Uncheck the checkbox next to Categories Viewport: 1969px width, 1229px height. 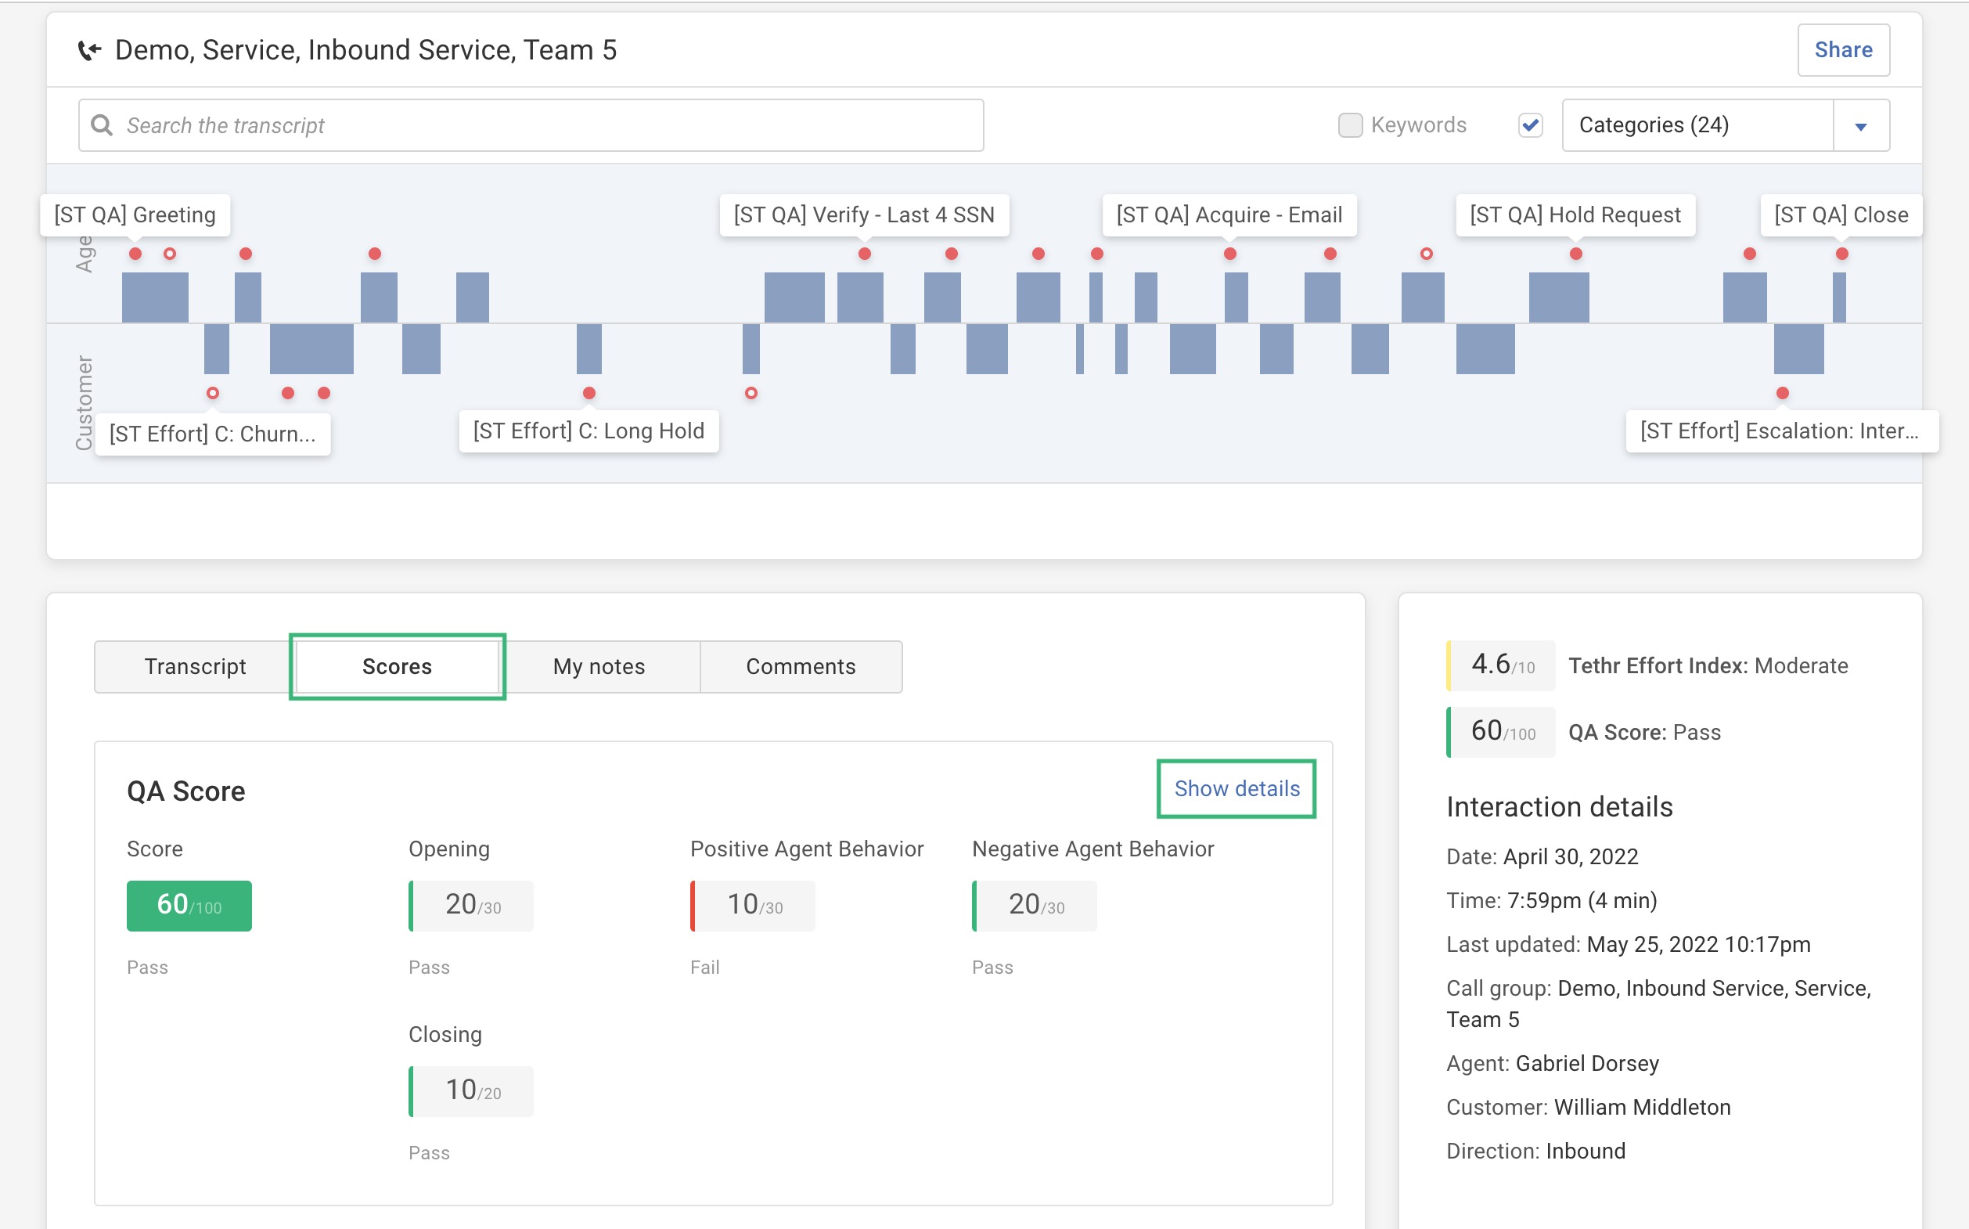[x=1530, y=124]
